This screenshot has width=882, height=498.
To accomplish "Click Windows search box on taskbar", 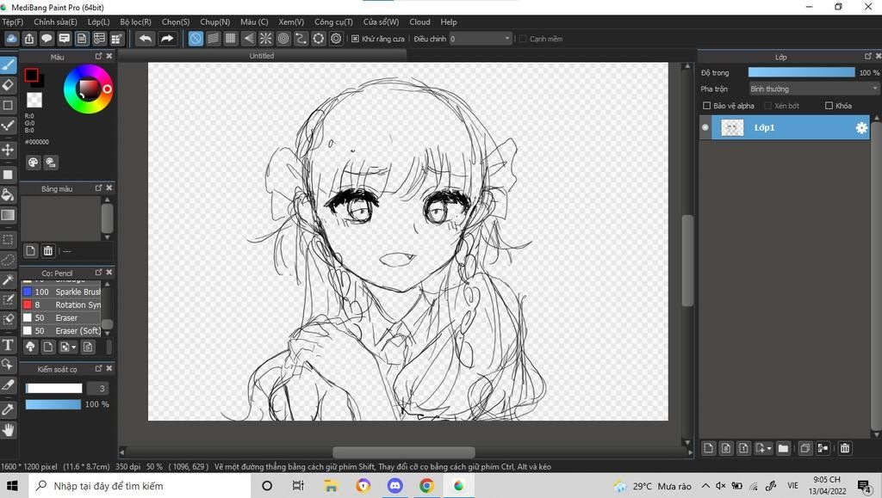I will [139, 486].
